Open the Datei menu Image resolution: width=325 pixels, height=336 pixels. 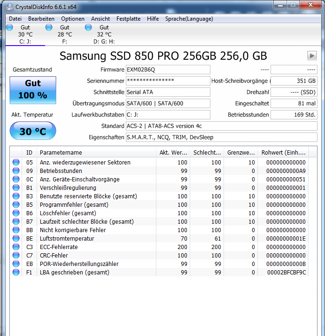pyautogui.click(x=15, y=19)
